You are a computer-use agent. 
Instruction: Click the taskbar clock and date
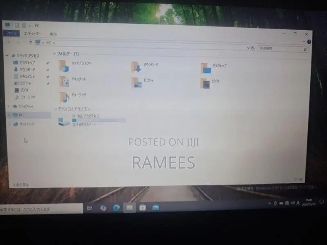309,202
